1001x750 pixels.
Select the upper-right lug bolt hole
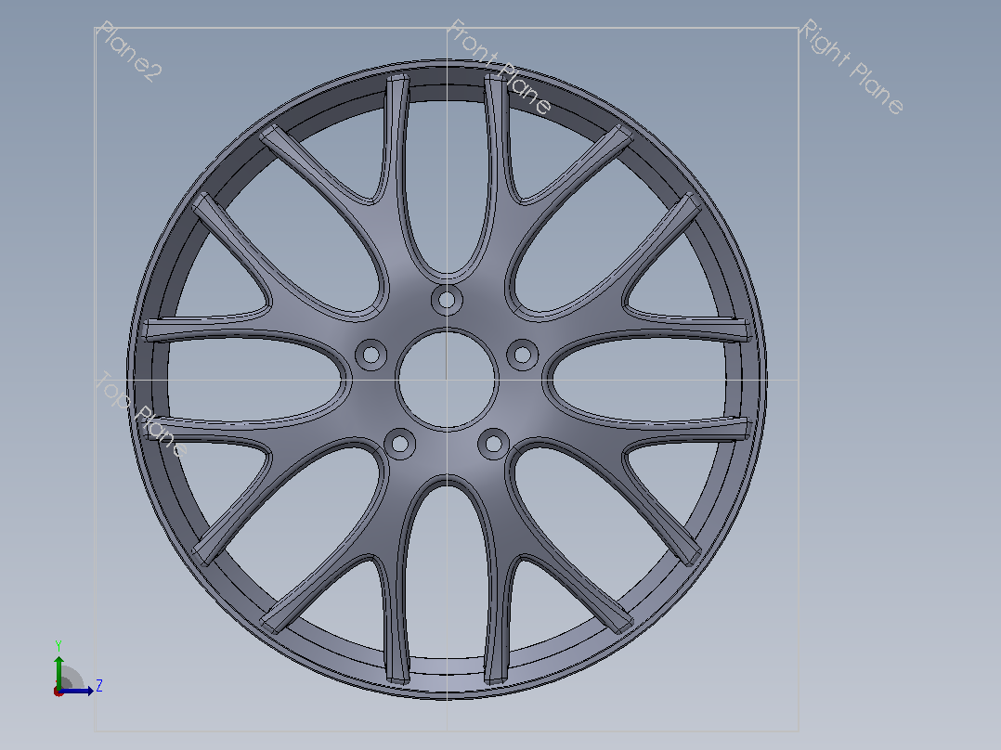click(523, 355)
